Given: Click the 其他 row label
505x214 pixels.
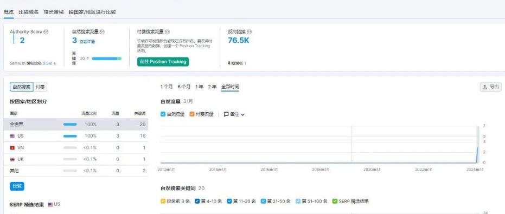Looking at the screenshot, I should [14, 171].
